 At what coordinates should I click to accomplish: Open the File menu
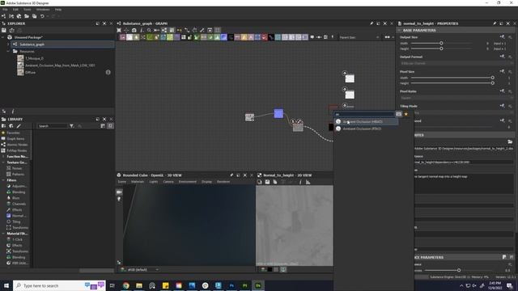pos(5,10)
